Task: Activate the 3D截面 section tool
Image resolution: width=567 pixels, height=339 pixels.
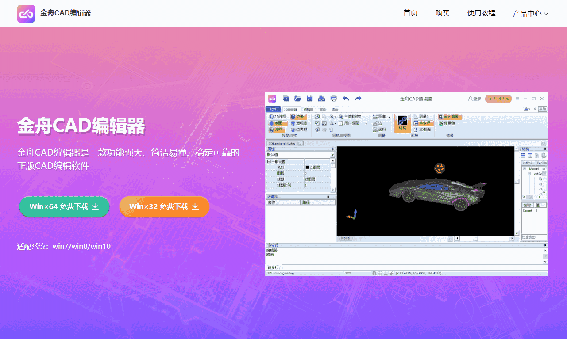Action: 424,130
